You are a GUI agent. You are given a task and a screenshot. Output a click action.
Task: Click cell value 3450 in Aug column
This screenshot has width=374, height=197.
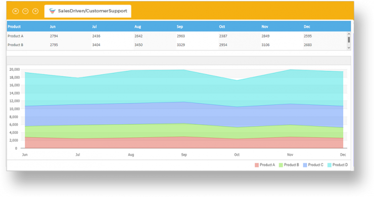(x=138, y=45)
